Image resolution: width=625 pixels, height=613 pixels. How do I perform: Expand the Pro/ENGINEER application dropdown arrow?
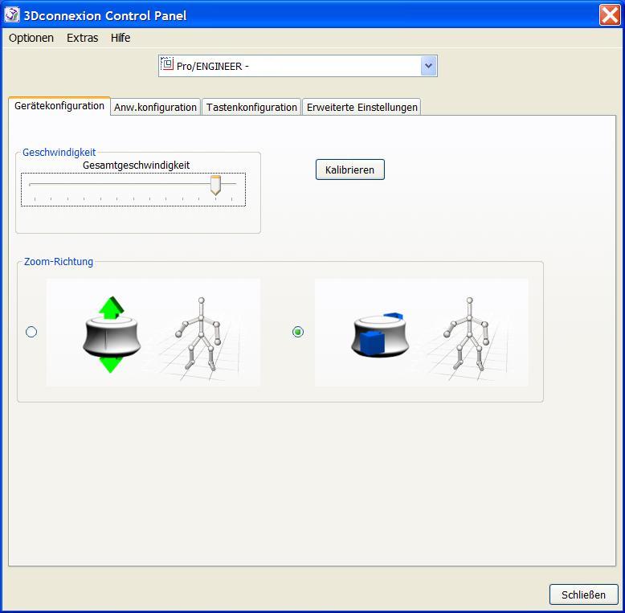pyautogui.click(x=428, y=66)
